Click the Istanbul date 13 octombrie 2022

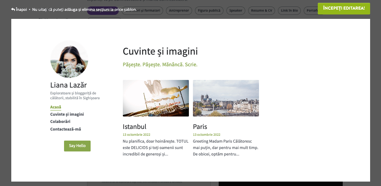pyautogui.click(x=137, y=135)
